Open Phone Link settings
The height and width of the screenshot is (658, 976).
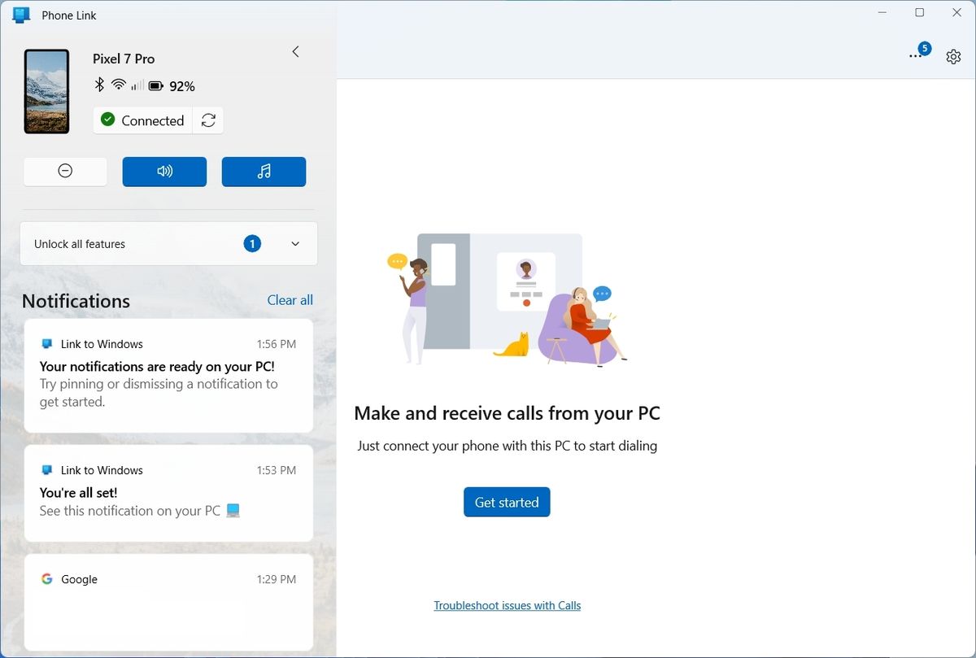(x=953, y=57)
